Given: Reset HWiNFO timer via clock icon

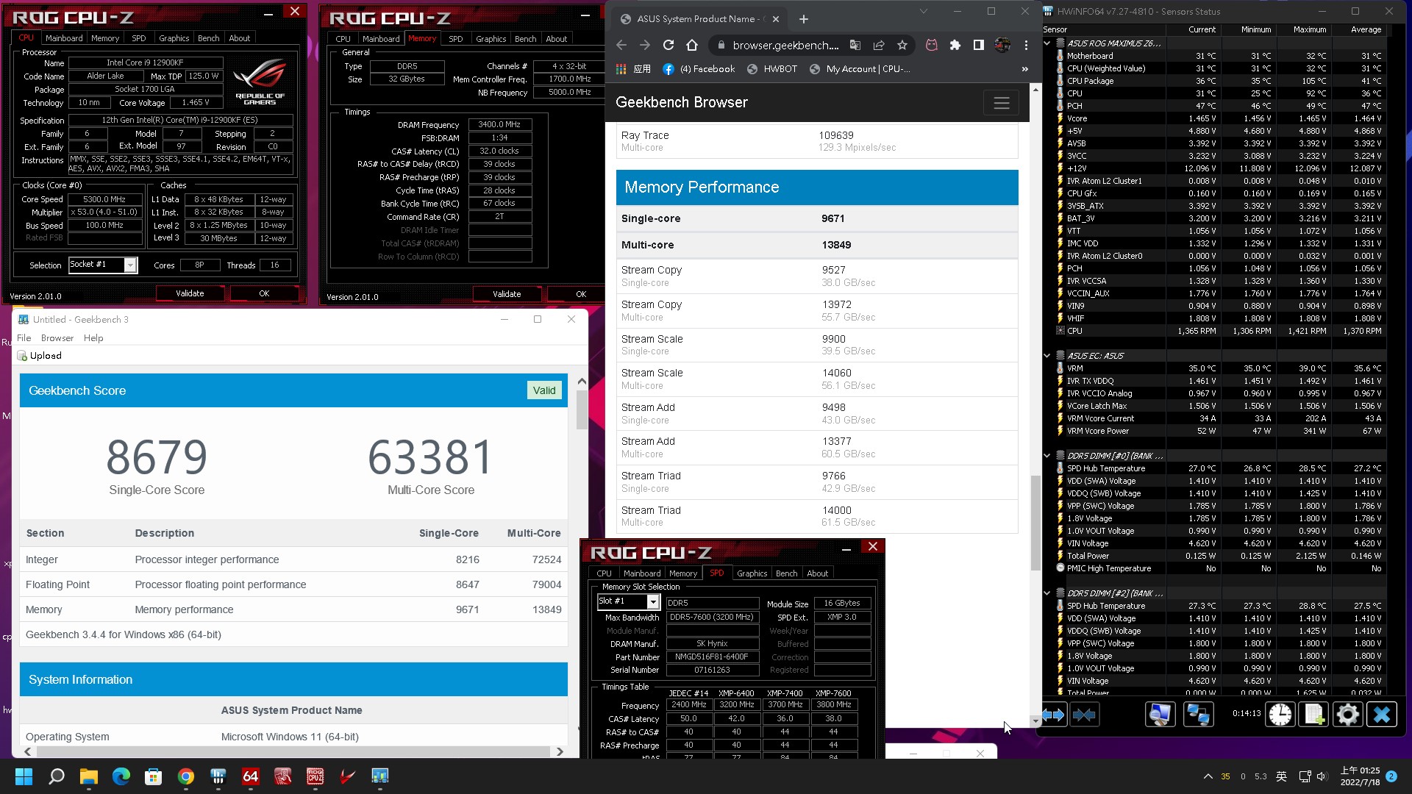Looking at the screenshot, I should 1280,715.
